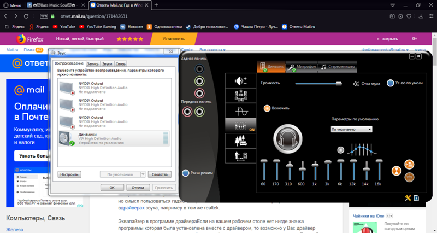Screen dimensions: 437x233
Task: Click the heart bookmark icon in address bar
Action: (x=409, y=16)
